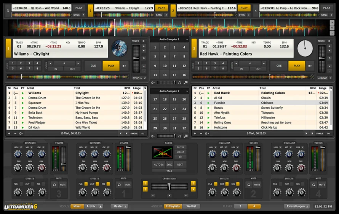Click PLAY on mini deck 3 header
Viewport: 339px width, 214px height.
click(79, 8)
